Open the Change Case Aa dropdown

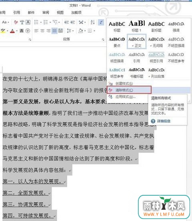tap(6, 22)
